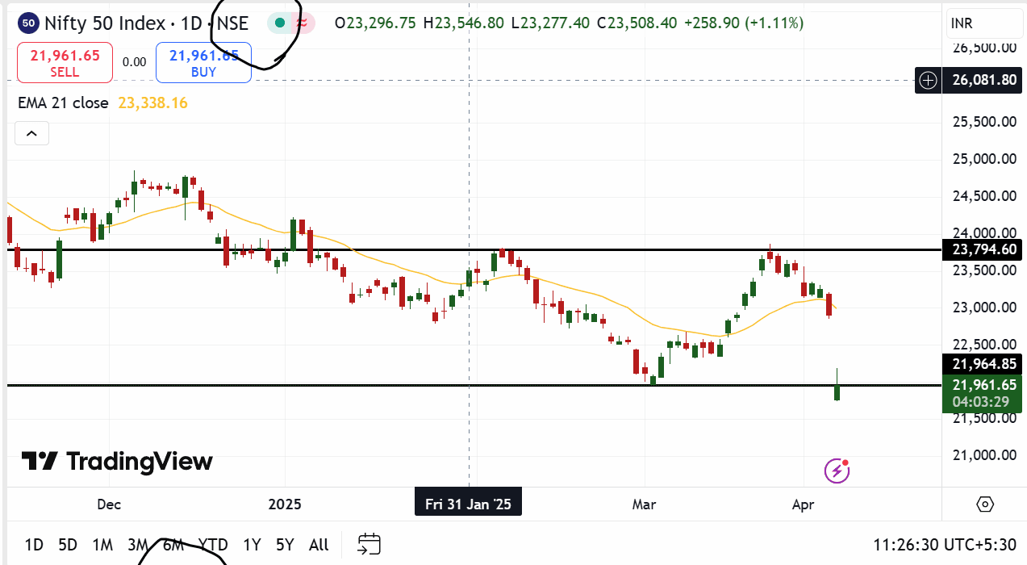
Task: Click the high price H23,546.80
Action: tap(465, 23)
